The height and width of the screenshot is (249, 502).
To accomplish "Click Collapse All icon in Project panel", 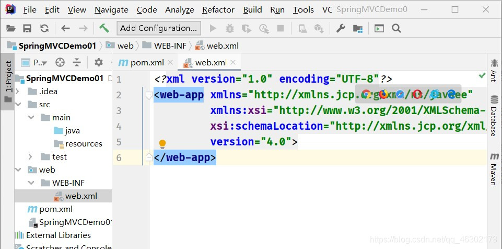I will [76, 62].
